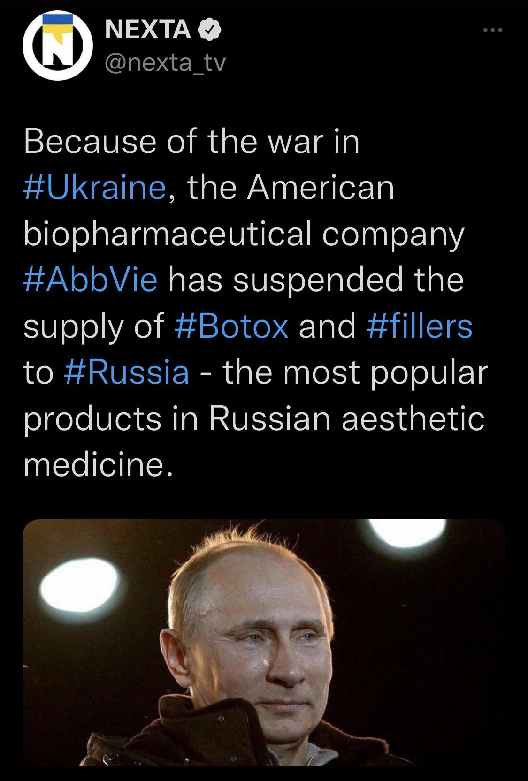
Task: Click the blue verified badge beside NEXTA
Action: pyautogui.click(x=211, y=31)
